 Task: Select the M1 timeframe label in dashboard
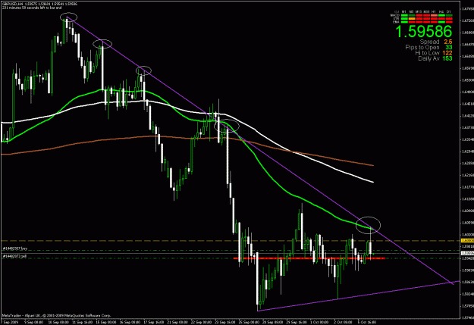(x=404, y=12)
